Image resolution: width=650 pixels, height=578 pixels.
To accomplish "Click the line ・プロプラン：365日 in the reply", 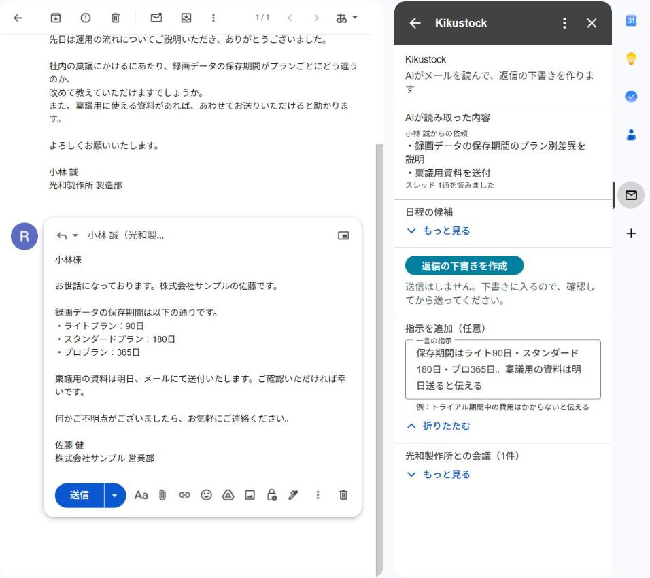I will coord(98,352).
